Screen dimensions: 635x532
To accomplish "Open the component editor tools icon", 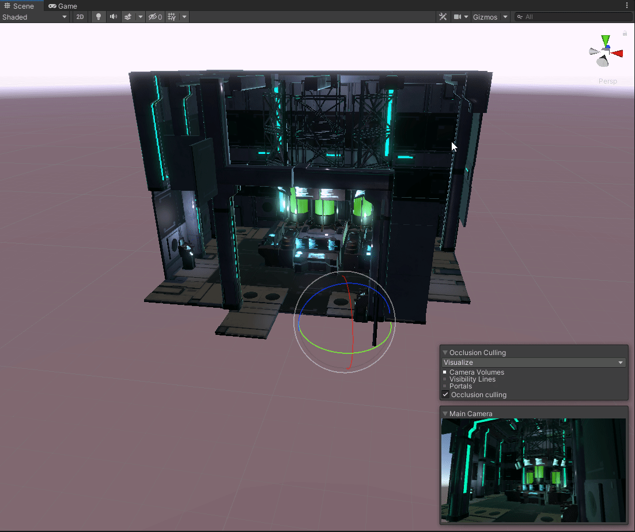I will click(x=443, y=17).
